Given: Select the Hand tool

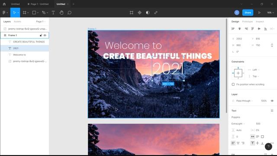Looking at the screenshot, I should pyautogui.click(x=61, y=13).
